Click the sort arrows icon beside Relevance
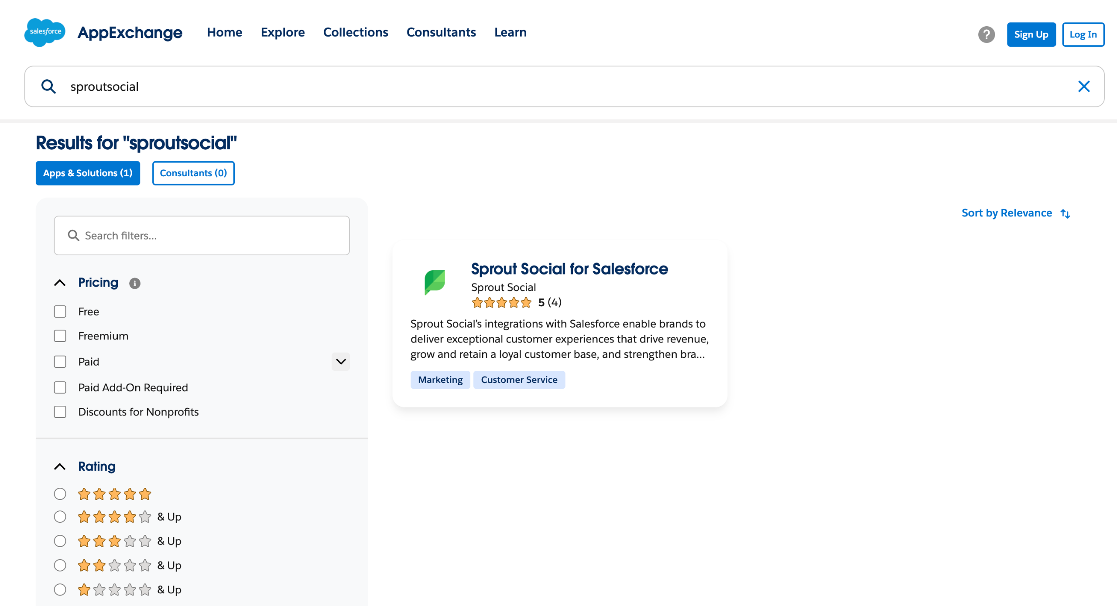Image resolution: width=1117 pixels, height=606 pixels. click(x=1066, y=214)
